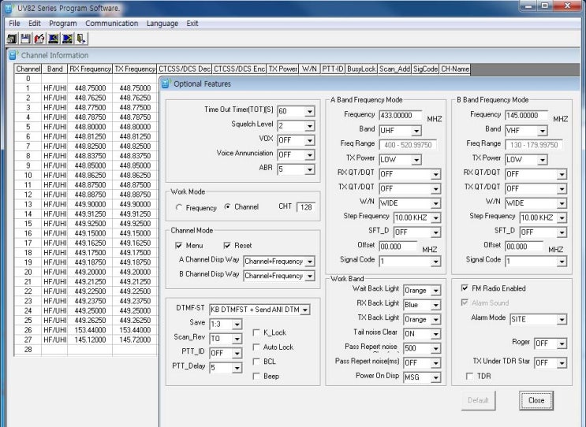Expand the Alarm Mode SITE dropdown

561,319
